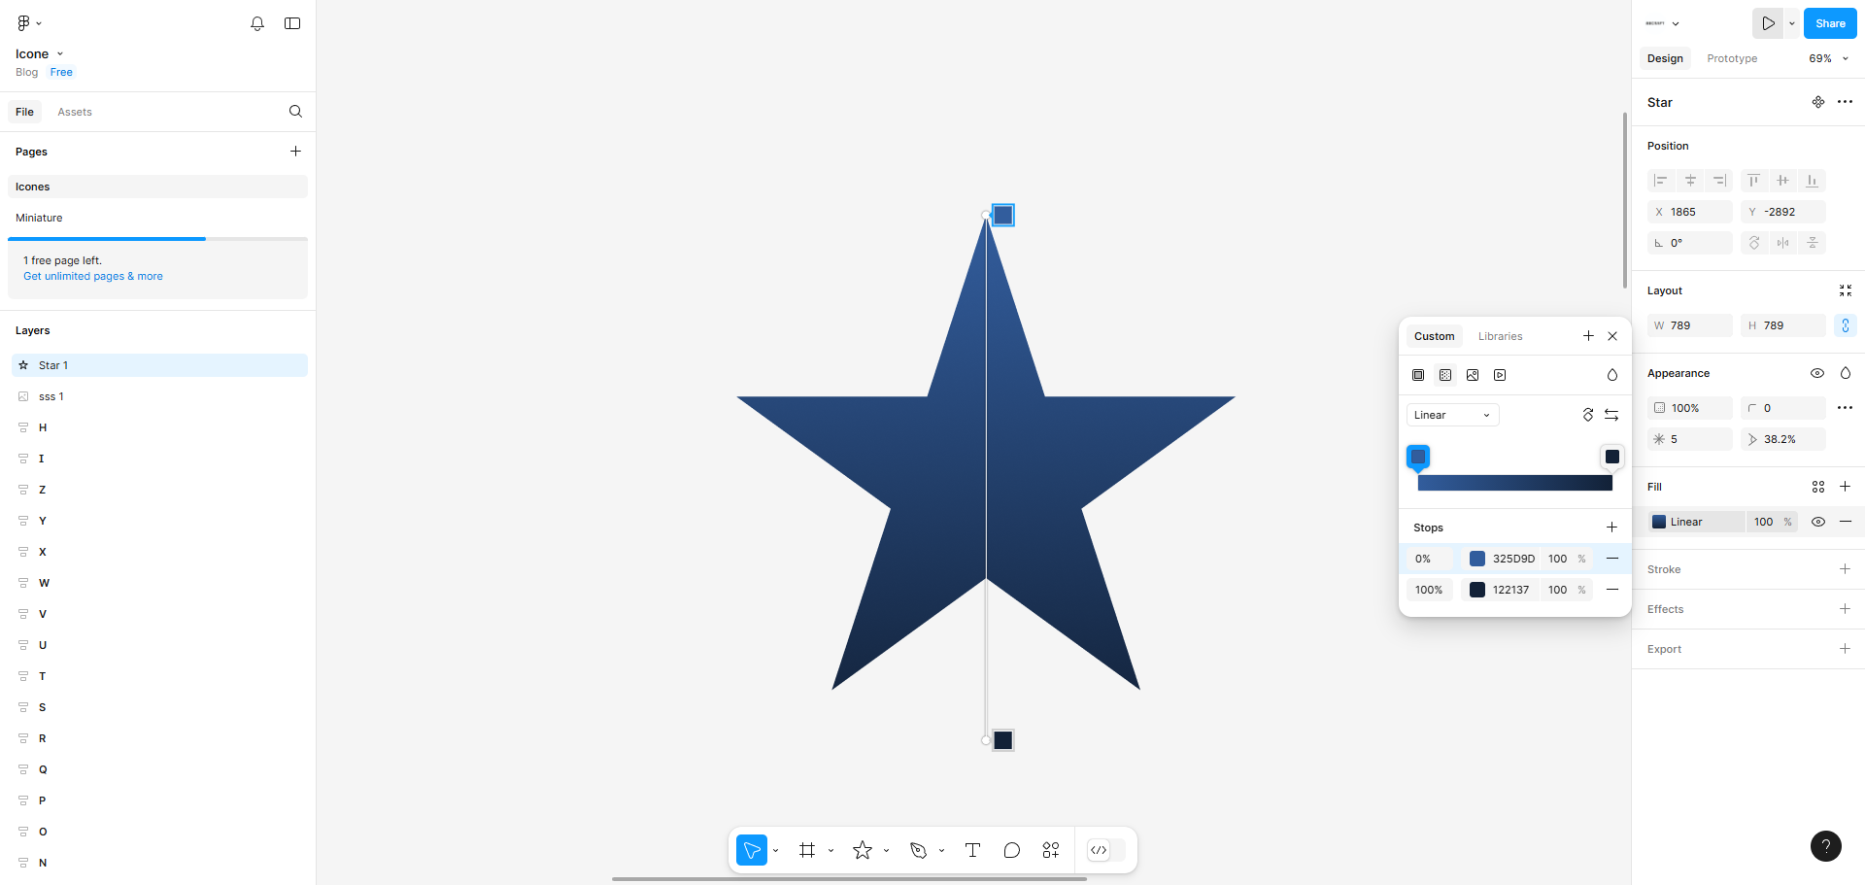Align bottom icon in Position section

[x=1812, y=181]
